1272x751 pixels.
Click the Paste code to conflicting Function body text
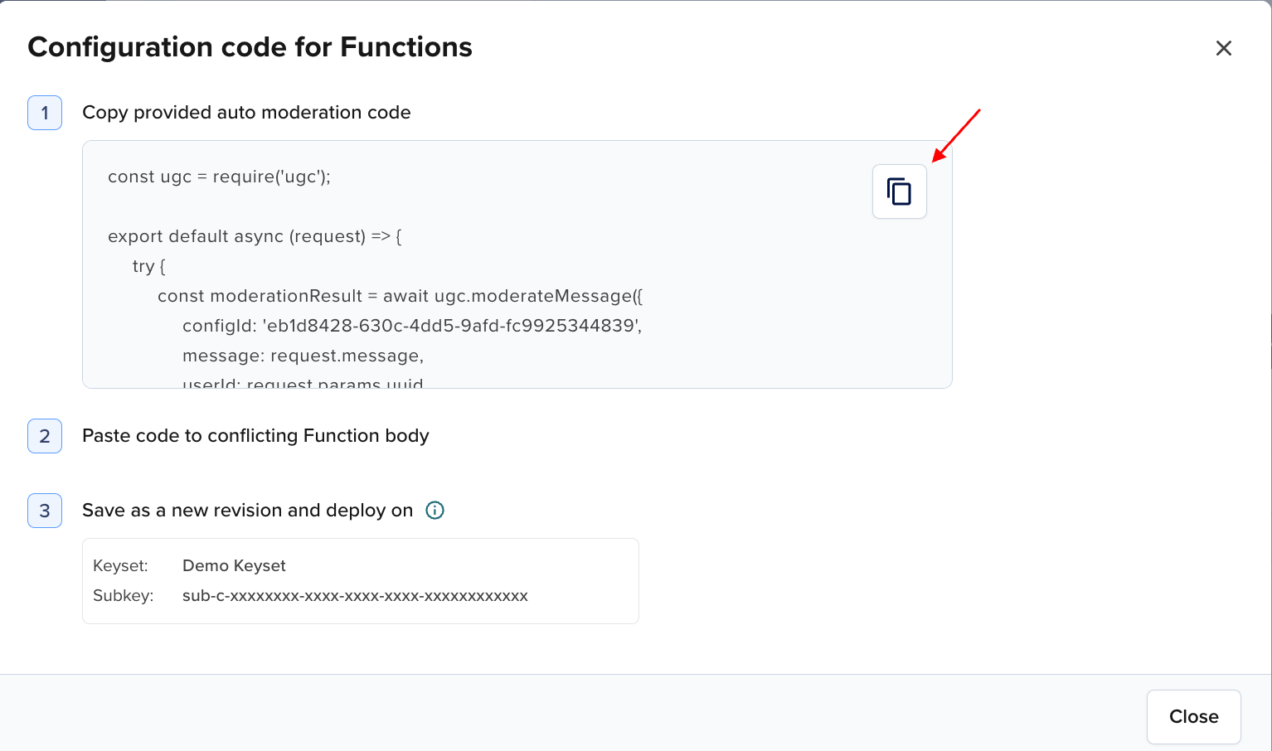pos(255,435)
